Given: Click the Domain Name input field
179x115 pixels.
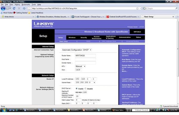Looking at the screenshot, I should [x=85, y=63].
